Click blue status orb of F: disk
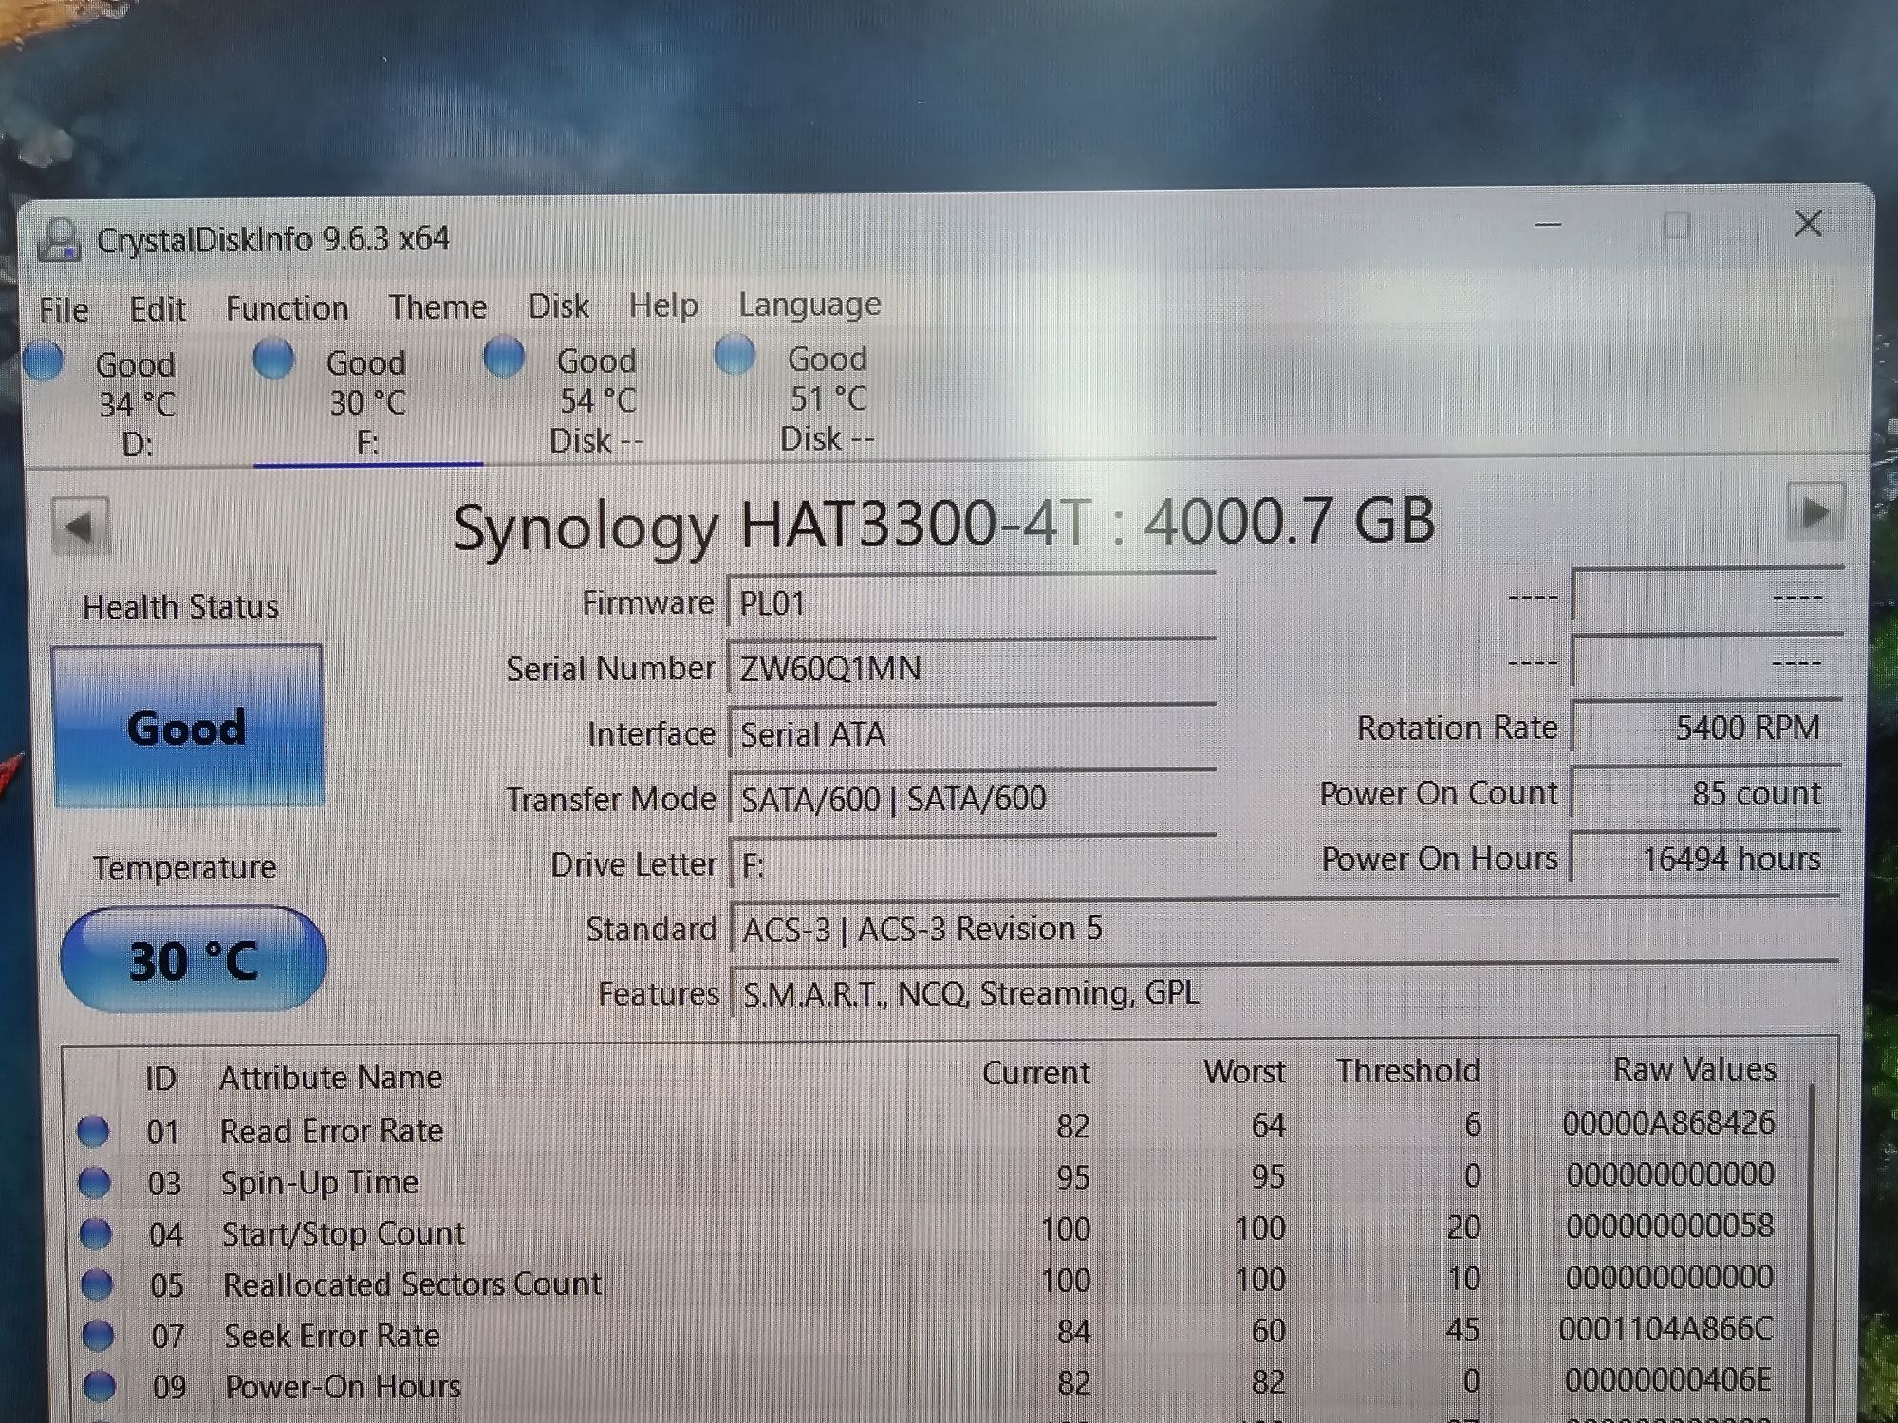 [274, 360]
